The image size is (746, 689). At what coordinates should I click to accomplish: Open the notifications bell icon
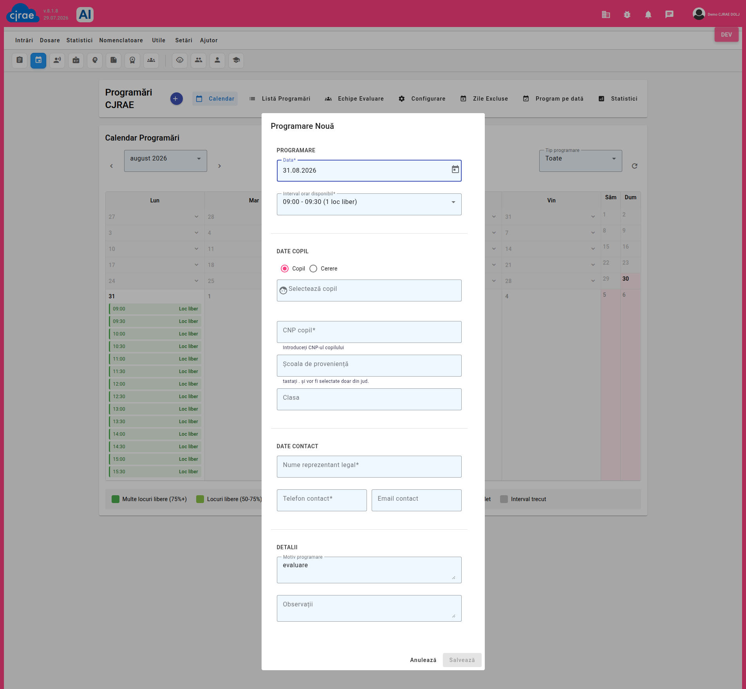pos(648,14)
